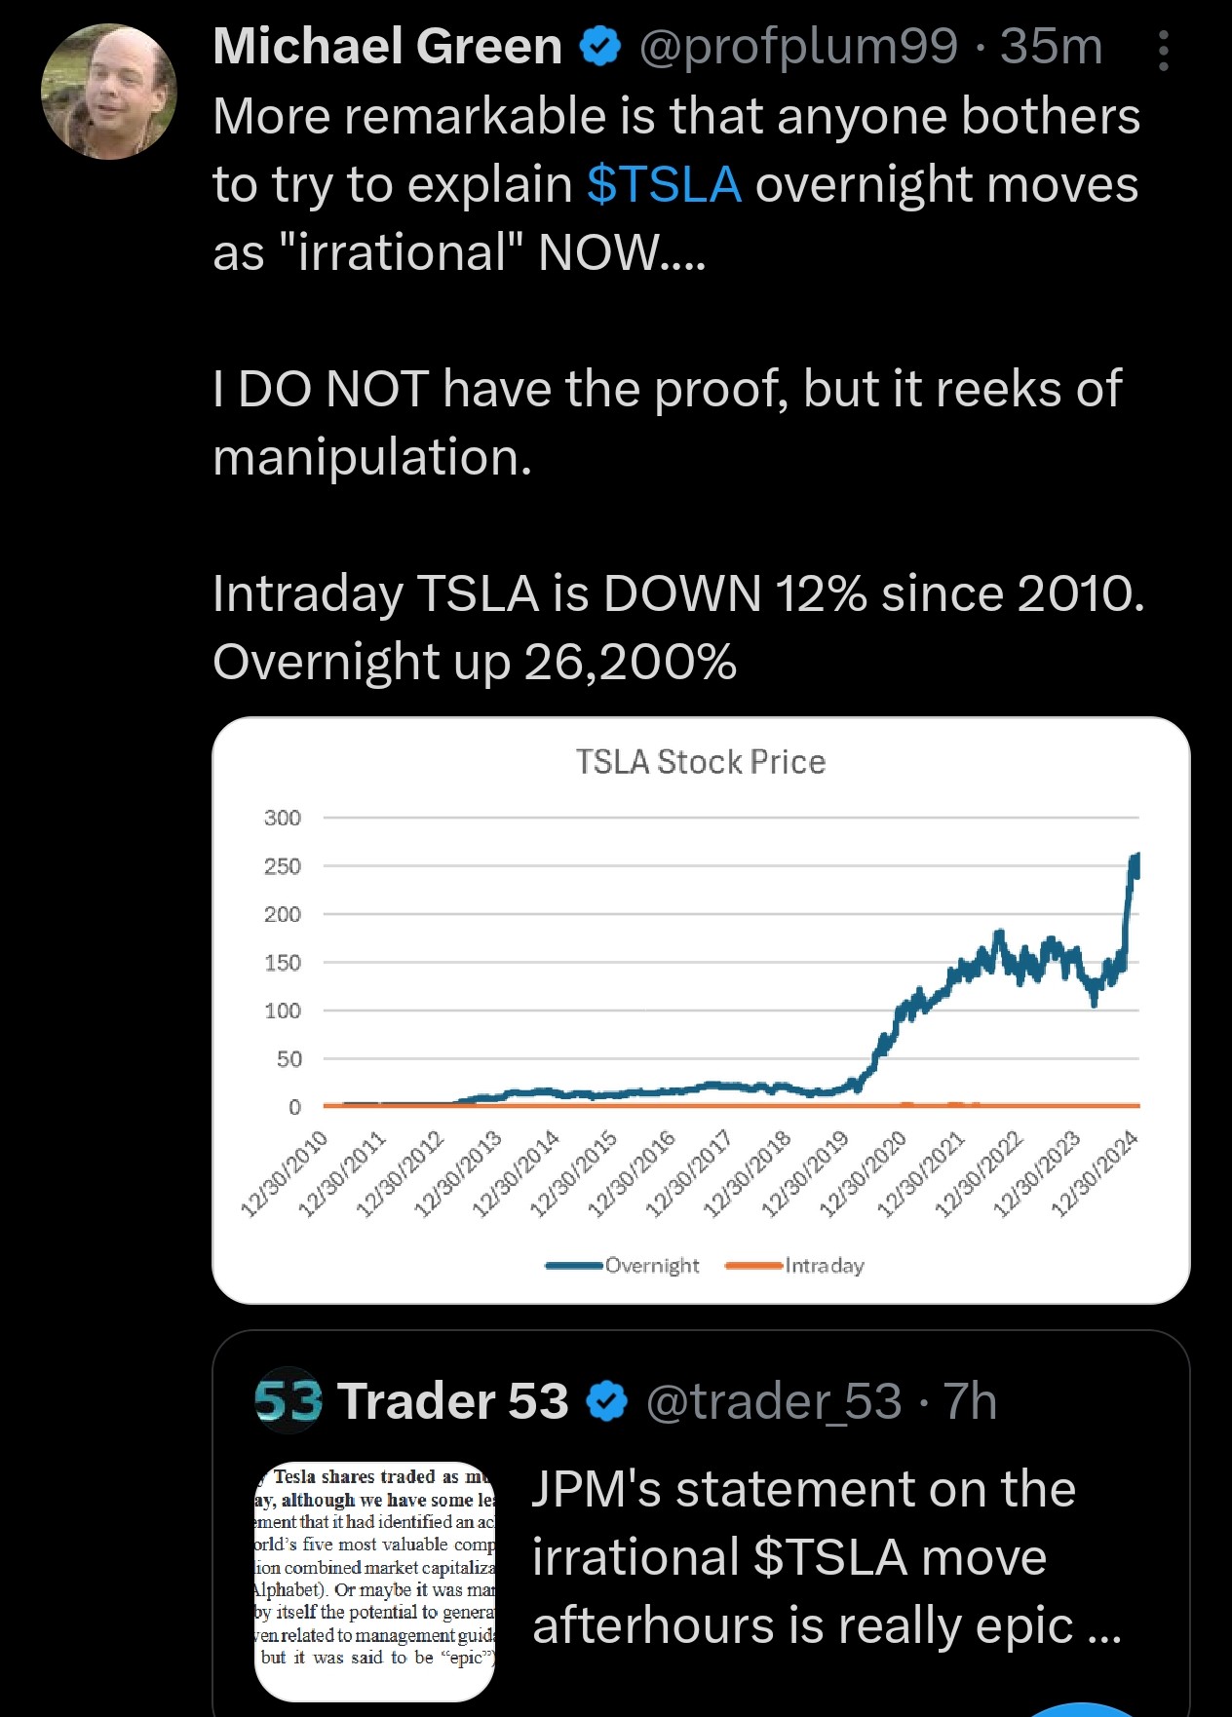Image resolution: width=1232 pixels, height=1717 pixels.
Task: Open quoted tweet about JPM's statement
Action: [827, 1557]
